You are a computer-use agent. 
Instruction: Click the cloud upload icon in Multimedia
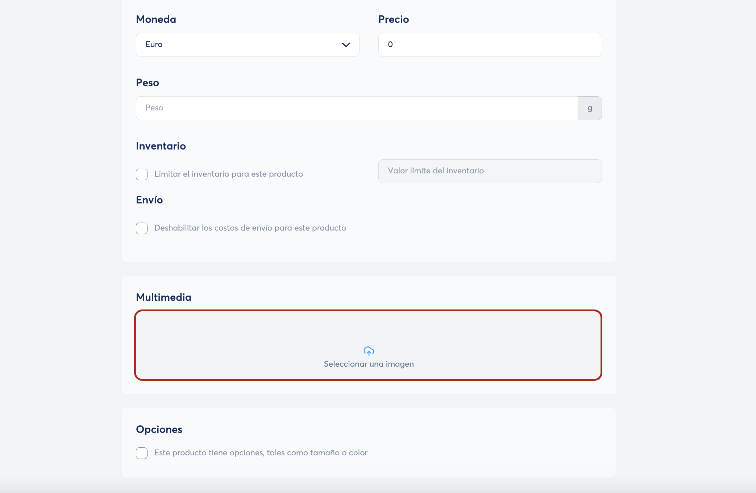(369, 351)
